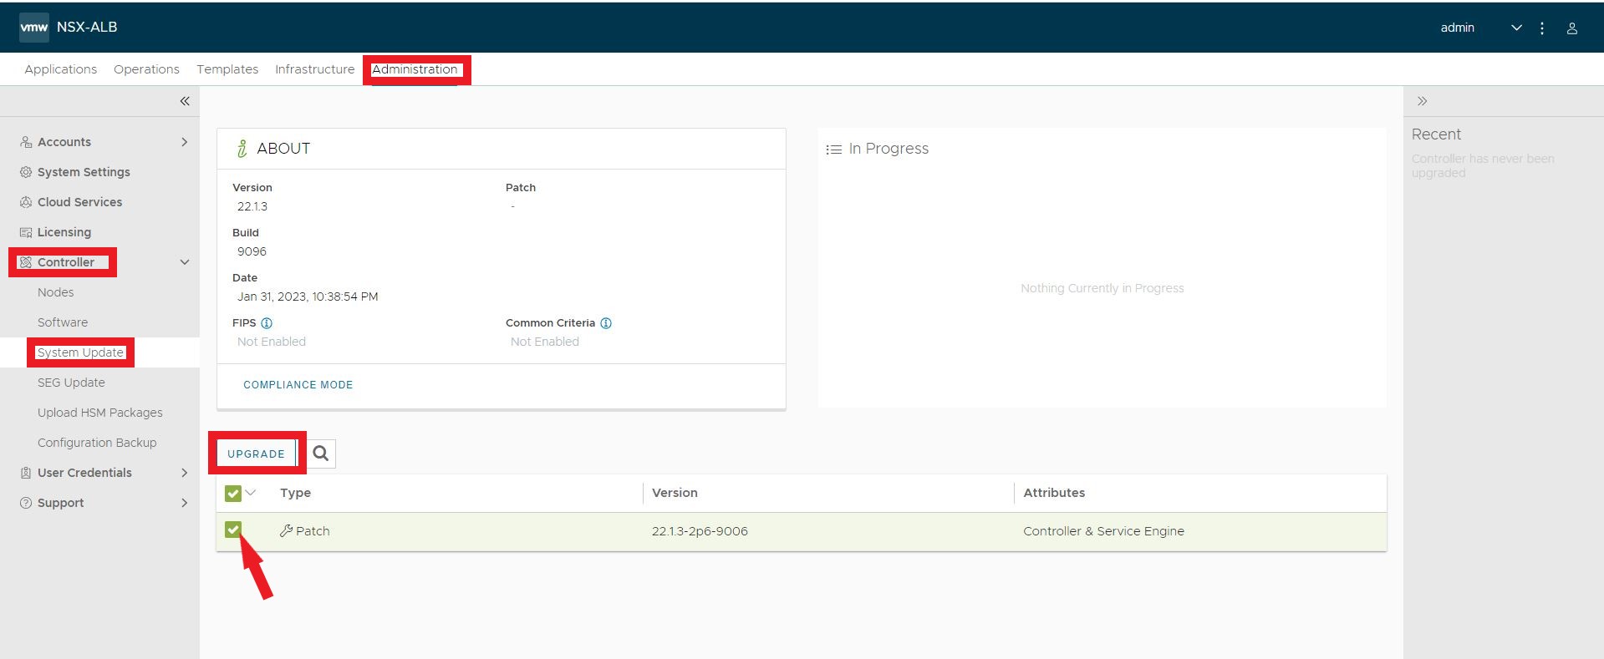The width and height of the screenshot is (1604, 659).
Task: Toggle the select-all checkbox in table header
Action: point(233,493)
